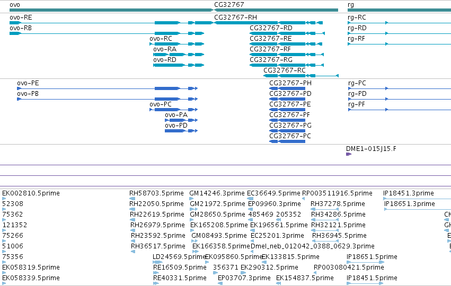The image size is (451, 286).
Task: Pick the EP09960.3prime EST label
Action: tap(275, 204)
